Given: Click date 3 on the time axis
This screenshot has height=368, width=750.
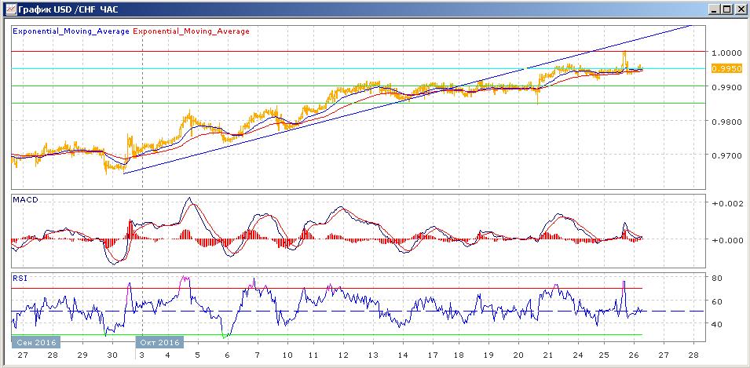Looking at the screenshot, I should coord(142,356).
